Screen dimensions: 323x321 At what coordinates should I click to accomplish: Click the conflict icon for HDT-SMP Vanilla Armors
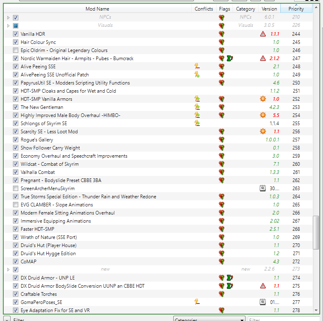(x=197, y=99)
